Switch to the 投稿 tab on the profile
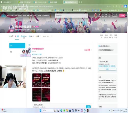This screenshot has width=128, height=113. [x=24, y=36]
